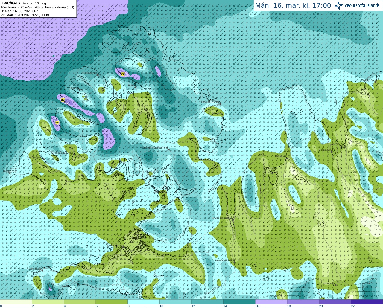Pick the 6–8 m/s legend swatch
Viewport: 383px width, 308px height.
tap(112, 302)
